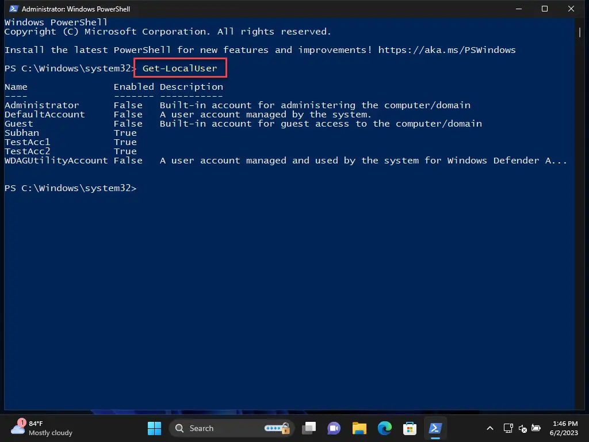Click the Administrator account name
This screenshot has height=442, width=589.
(41, 105)
